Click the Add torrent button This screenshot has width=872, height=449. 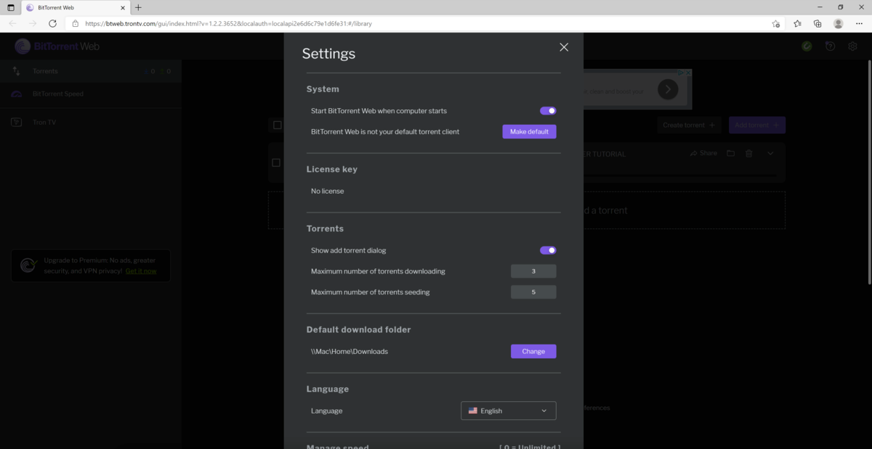[757, 125]
